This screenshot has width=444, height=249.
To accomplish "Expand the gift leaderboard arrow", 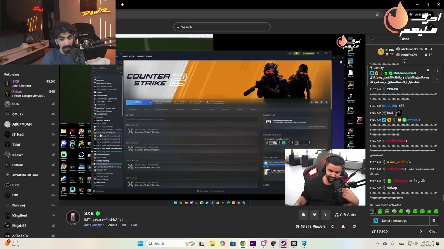I will [x=404, y=61].
